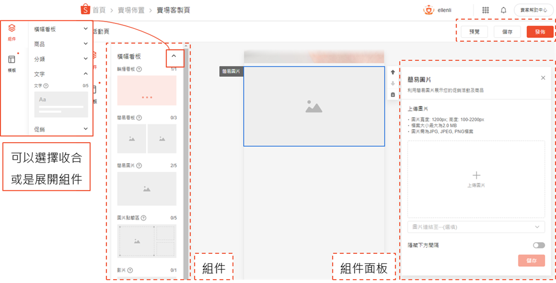Expand the 促銷 component group
Screen dimensions: 556x283
click(x=85, y=129)
